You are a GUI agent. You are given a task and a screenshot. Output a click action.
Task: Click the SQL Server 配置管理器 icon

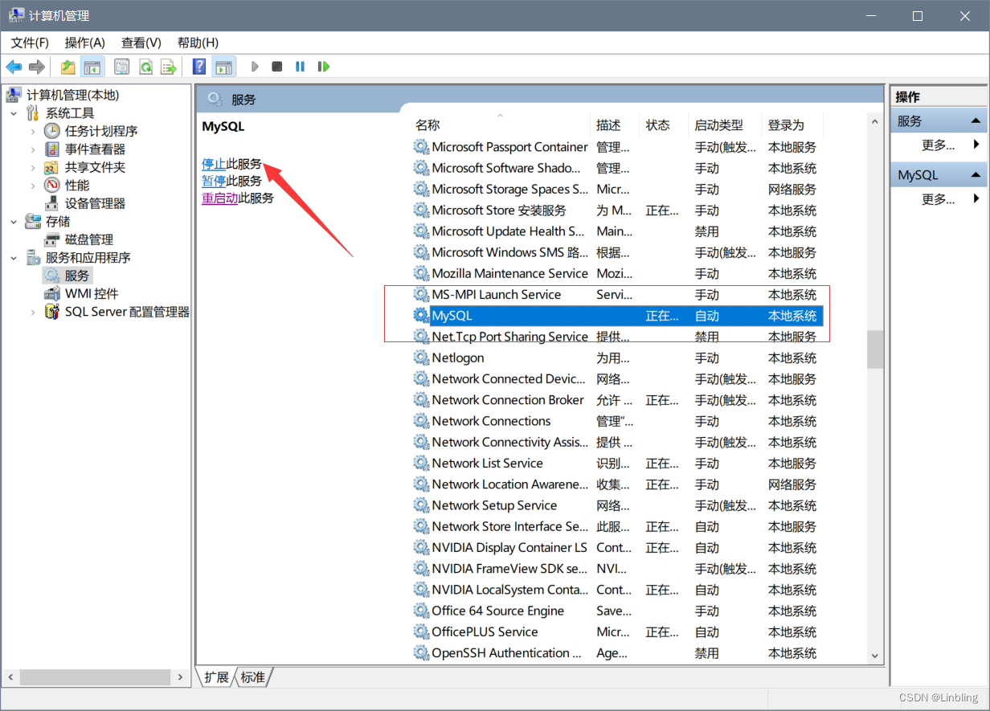[52, 312]
